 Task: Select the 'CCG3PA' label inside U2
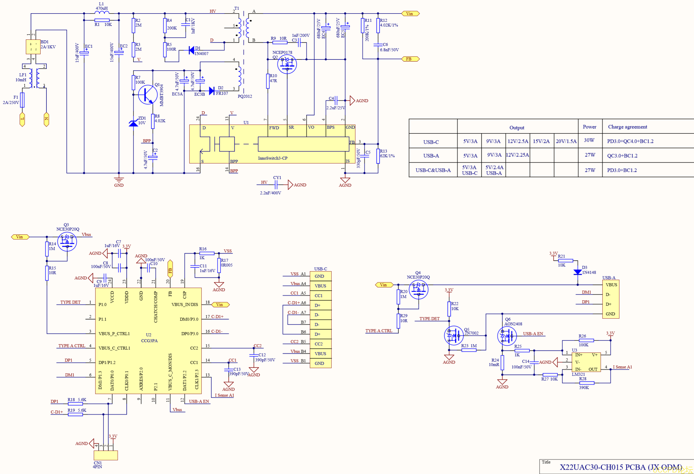click(x=149, y=341)
